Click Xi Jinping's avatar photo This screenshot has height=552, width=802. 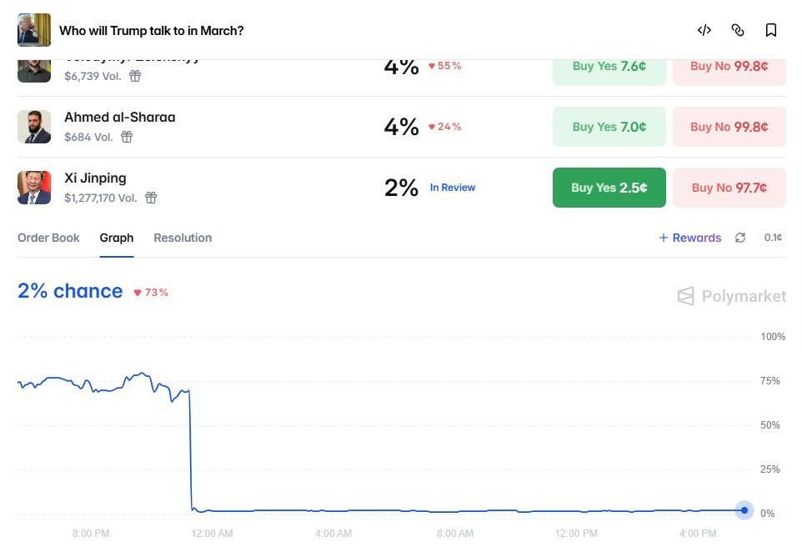34,188
